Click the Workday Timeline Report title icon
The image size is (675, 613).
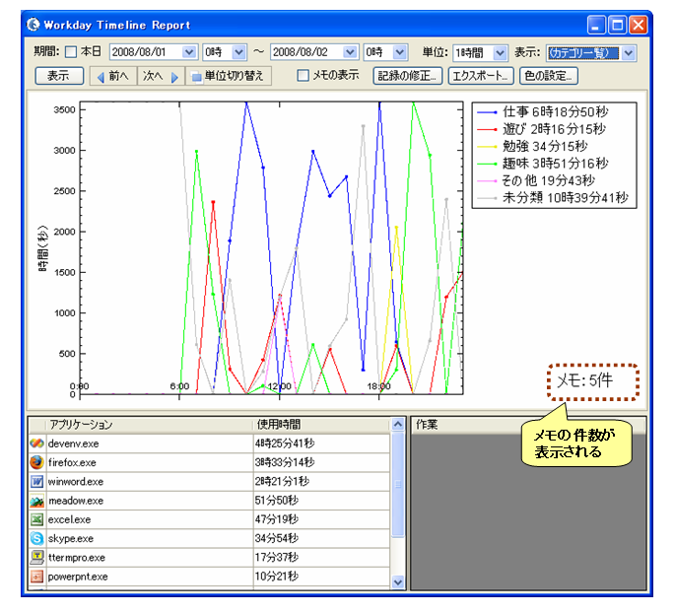(x=34, y=25)
